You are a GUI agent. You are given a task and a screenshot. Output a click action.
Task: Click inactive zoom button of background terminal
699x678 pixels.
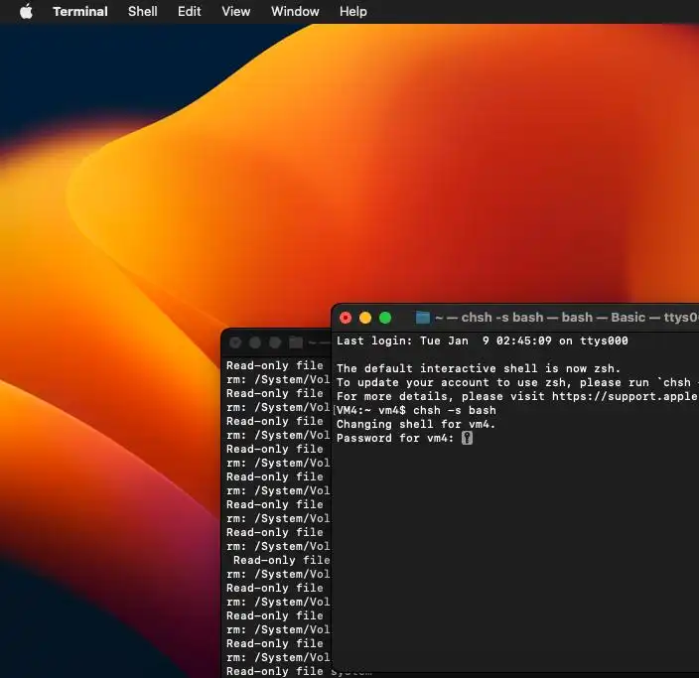[275, 342]
